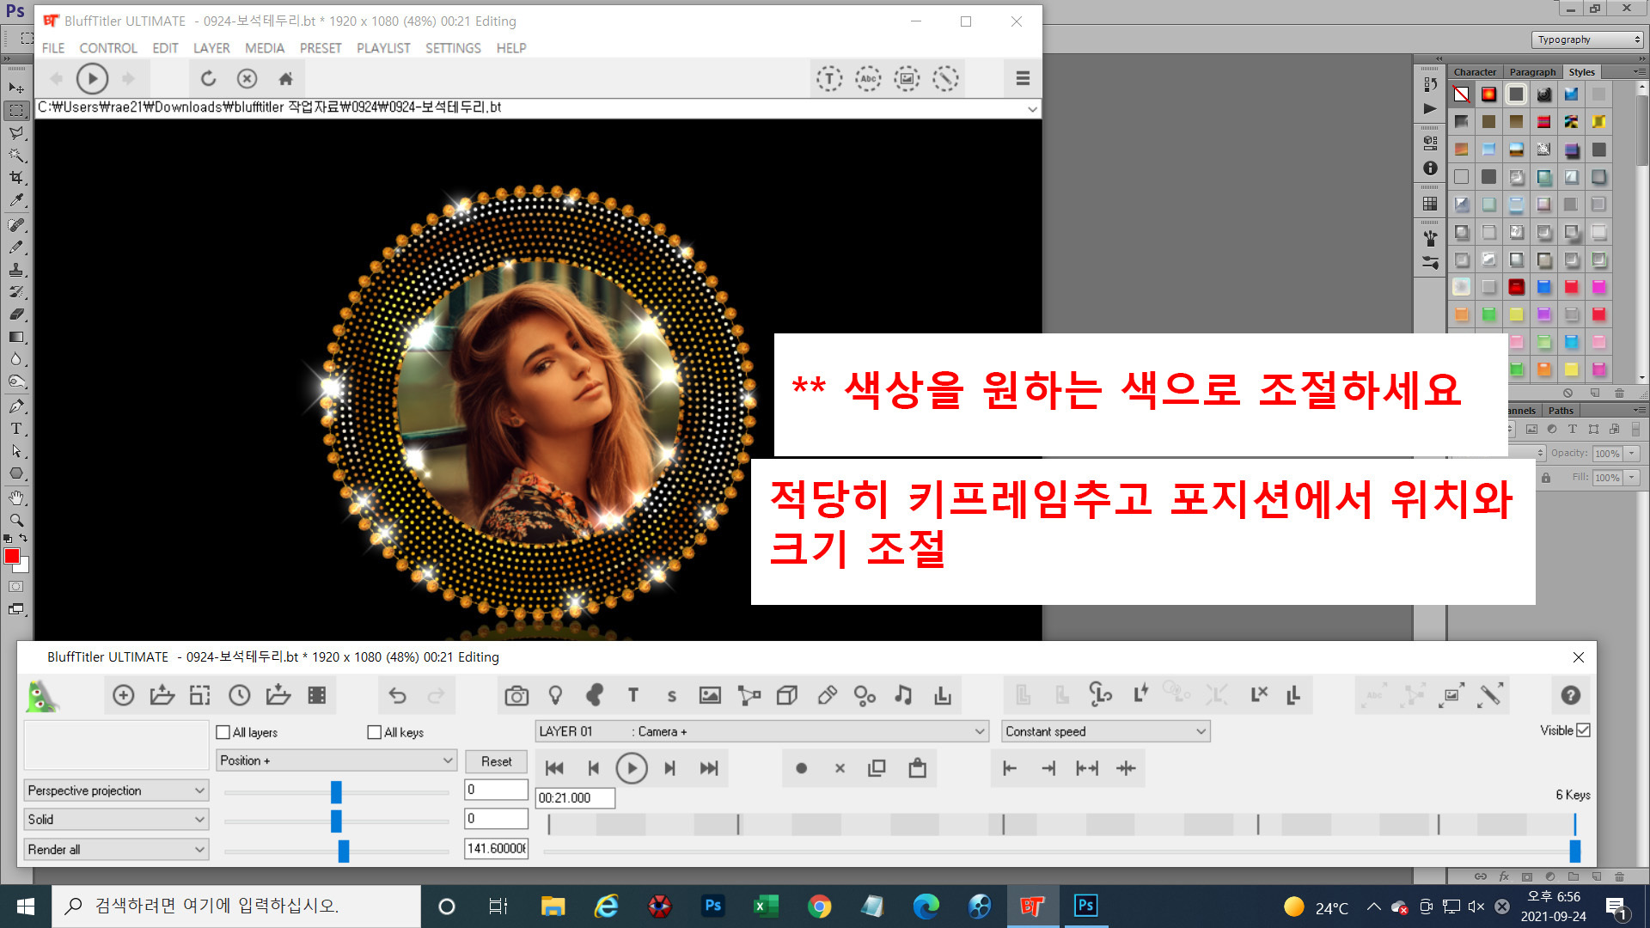The image size is (1650, 928).
Task: Click the film strip export icon
Action: click(x=317, y=696)
